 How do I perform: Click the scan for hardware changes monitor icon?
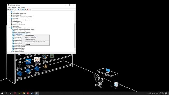click(23, 9)
